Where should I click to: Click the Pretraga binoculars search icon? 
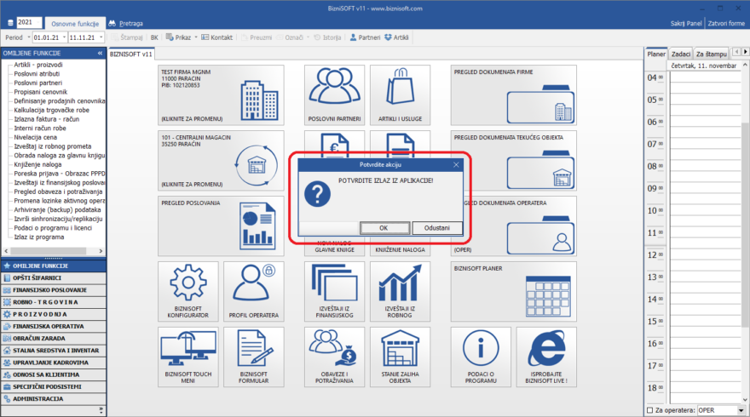coord(113,23)
